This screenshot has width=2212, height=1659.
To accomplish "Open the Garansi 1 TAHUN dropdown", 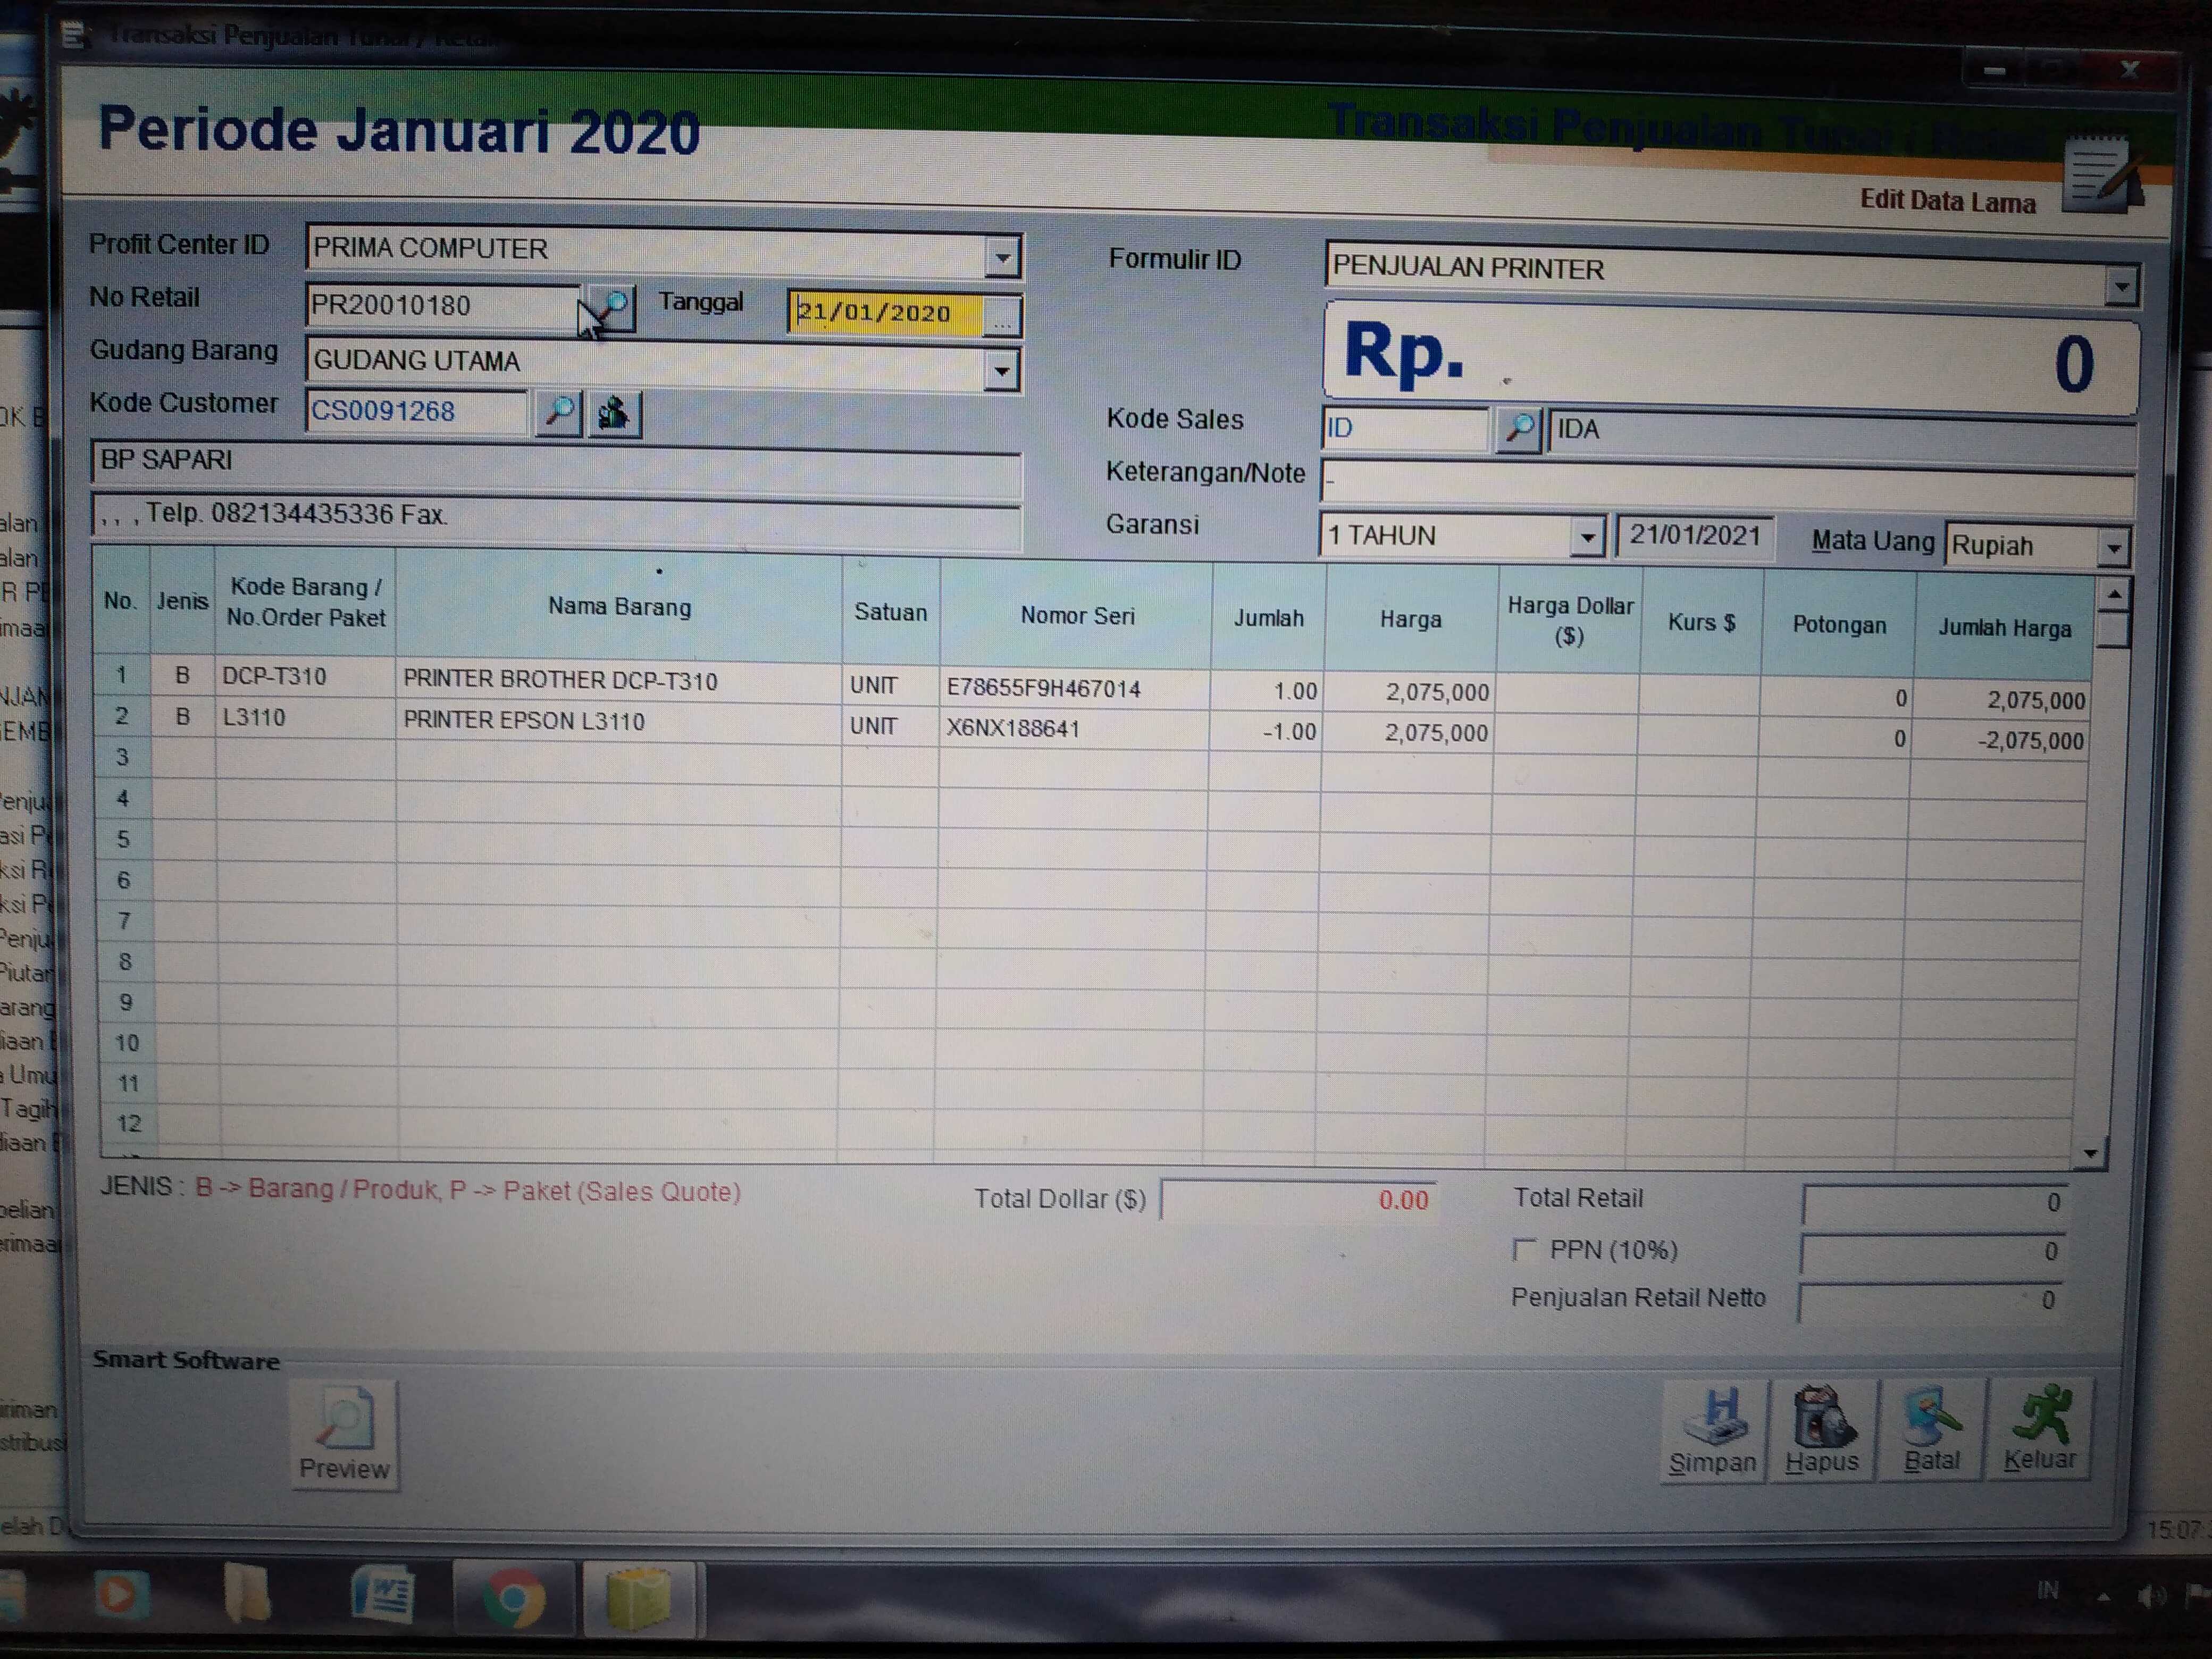I will click(x=1587, y=538).
